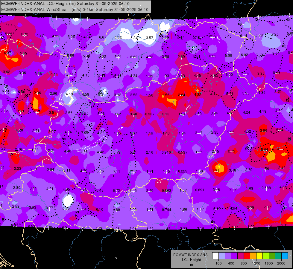Click the wind shear value 6.40
This screenshot has height=269, width=293.
click(x=228, y=36)
